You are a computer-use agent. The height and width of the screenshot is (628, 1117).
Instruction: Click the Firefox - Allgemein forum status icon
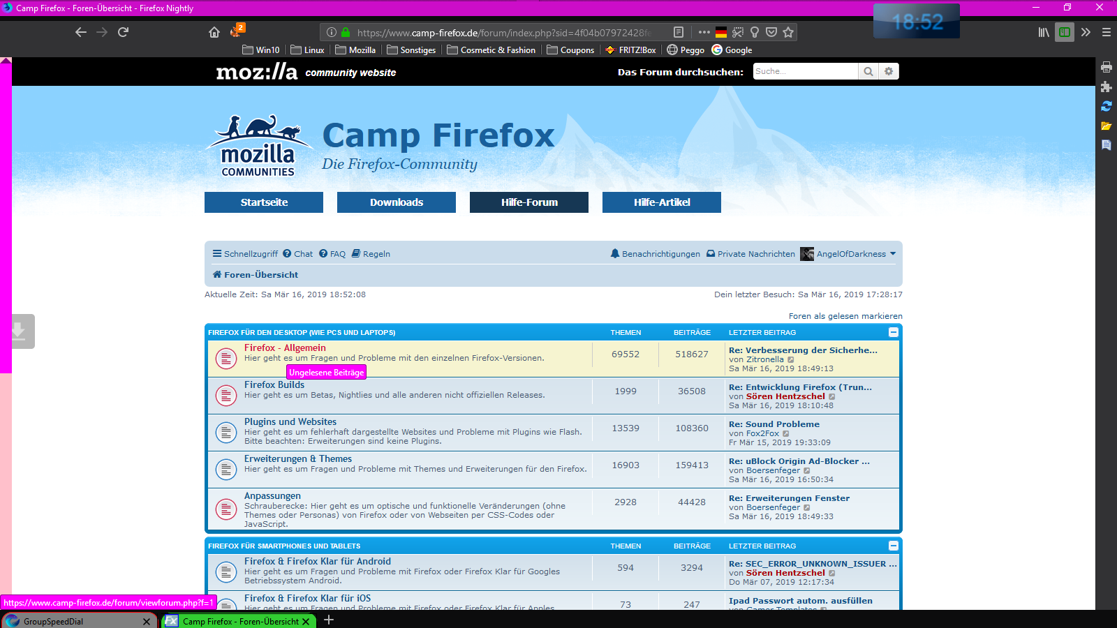[x=225, y=359]
